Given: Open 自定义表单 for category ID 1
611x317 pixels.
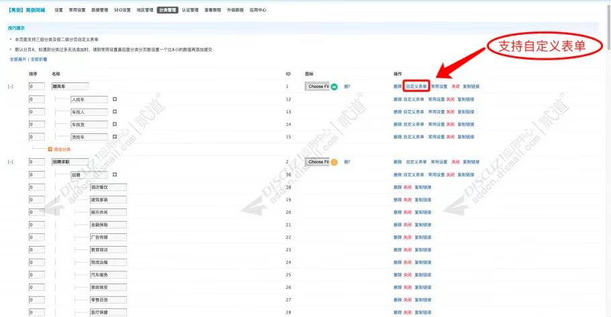Looking at the screenshot, I should coord(416,86).
